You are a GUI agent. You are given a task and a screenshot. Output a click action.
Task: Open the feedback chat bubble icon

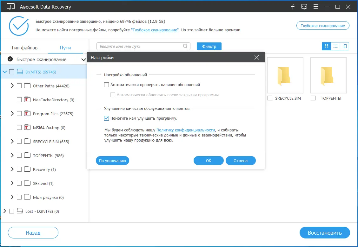304,7
